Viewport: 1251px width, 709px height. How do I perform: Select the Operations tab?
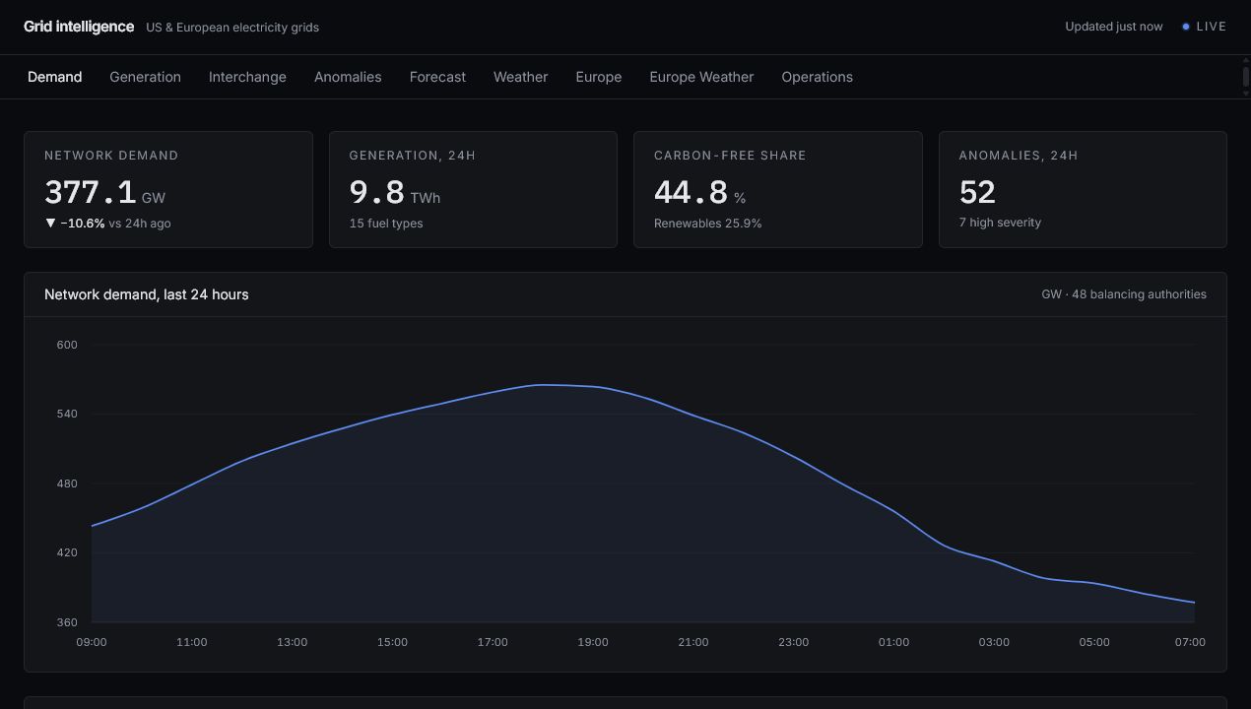click(x=817, y=77)
